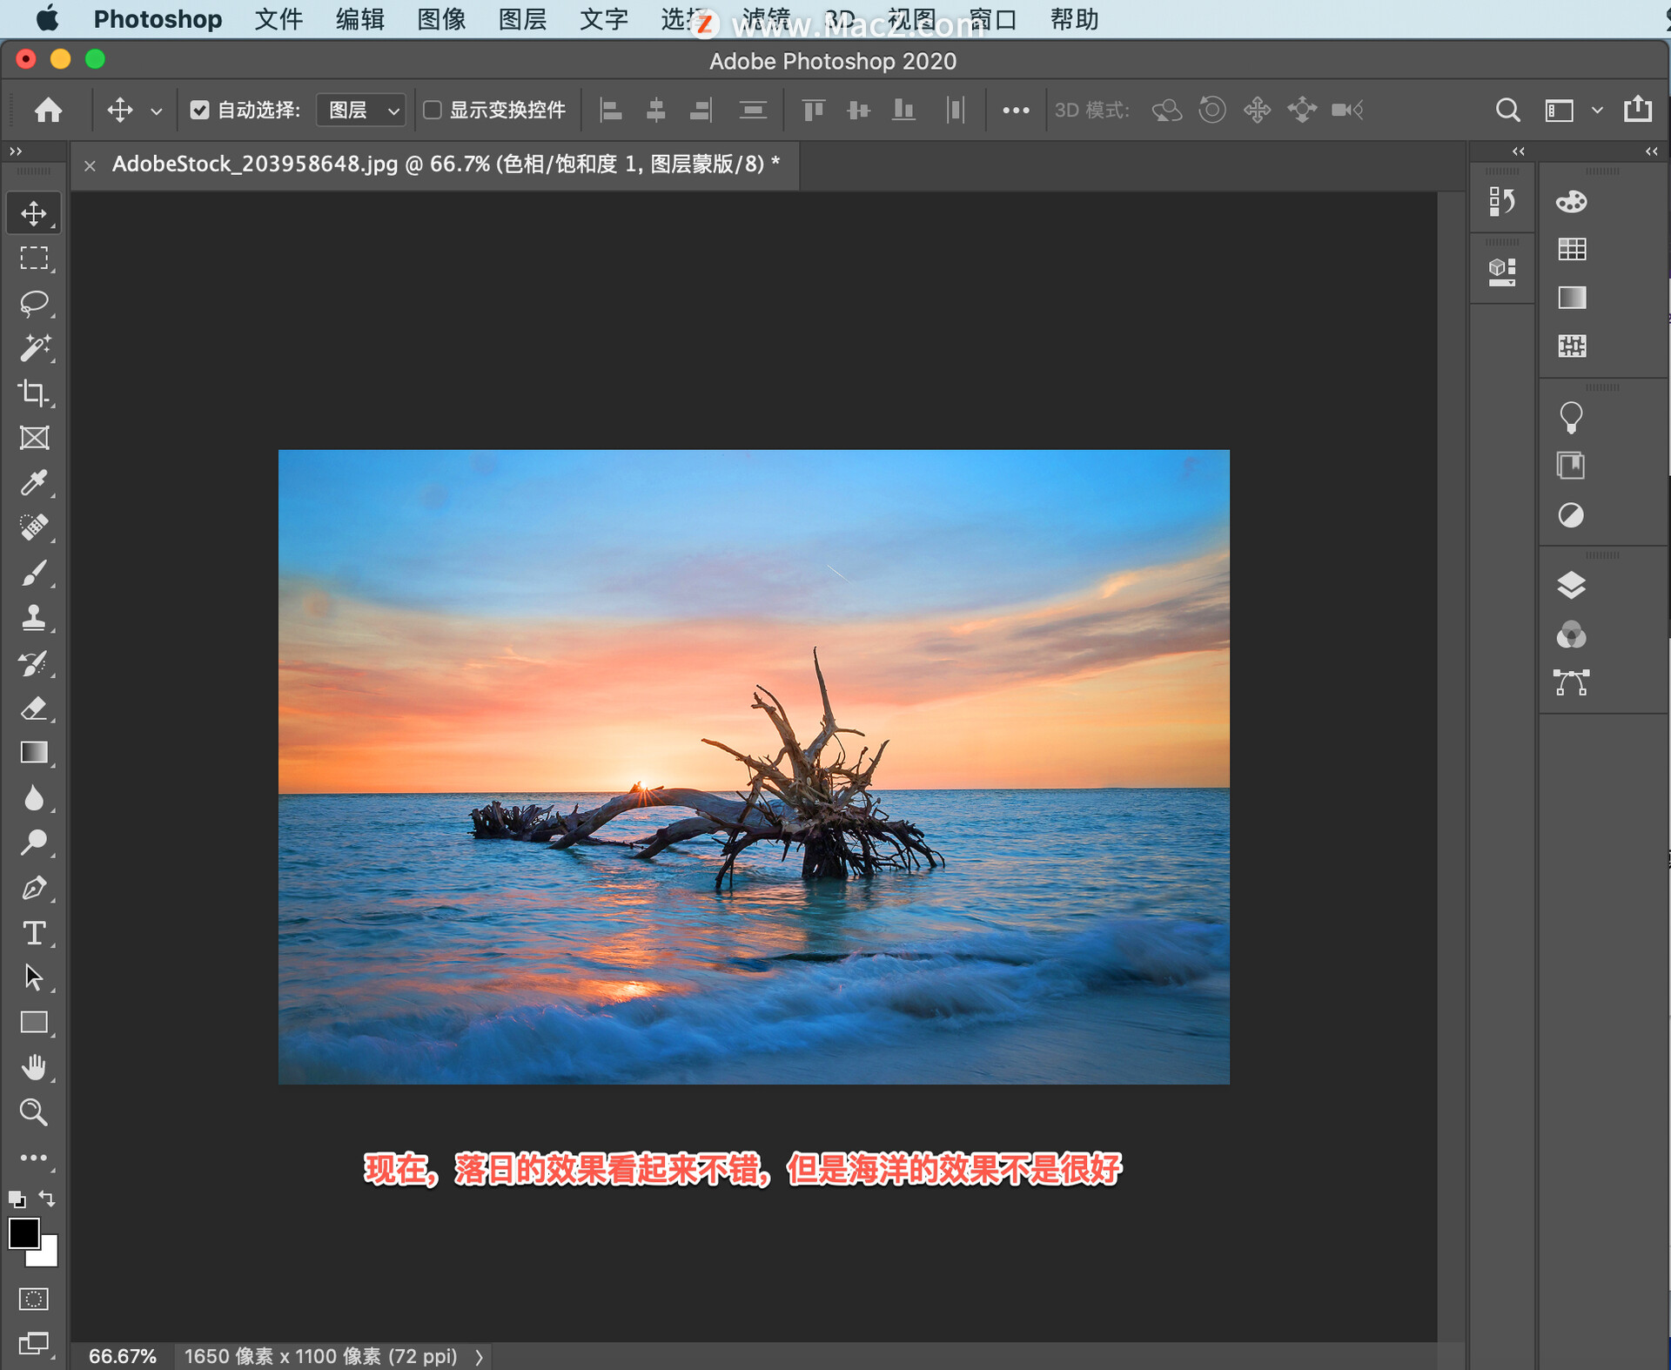The height and width of the screenshot is (1370, 1671).
Task: Go to the Home screen button
Action: (x=49, y=110)
